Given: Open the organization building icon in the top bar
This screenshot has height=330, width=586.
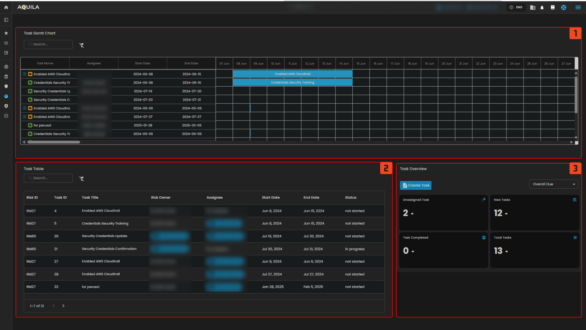Looking at the screenshot, I should [x=533, y=8].
